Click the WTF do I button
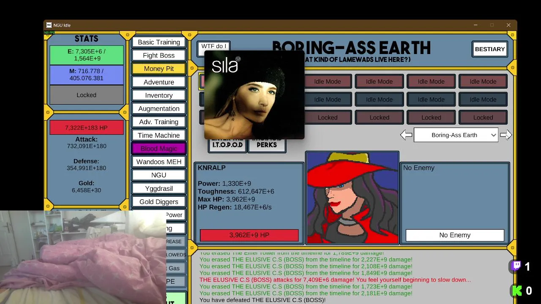The width and height of the screenshot is (541, 304). [x=214, y=46]
